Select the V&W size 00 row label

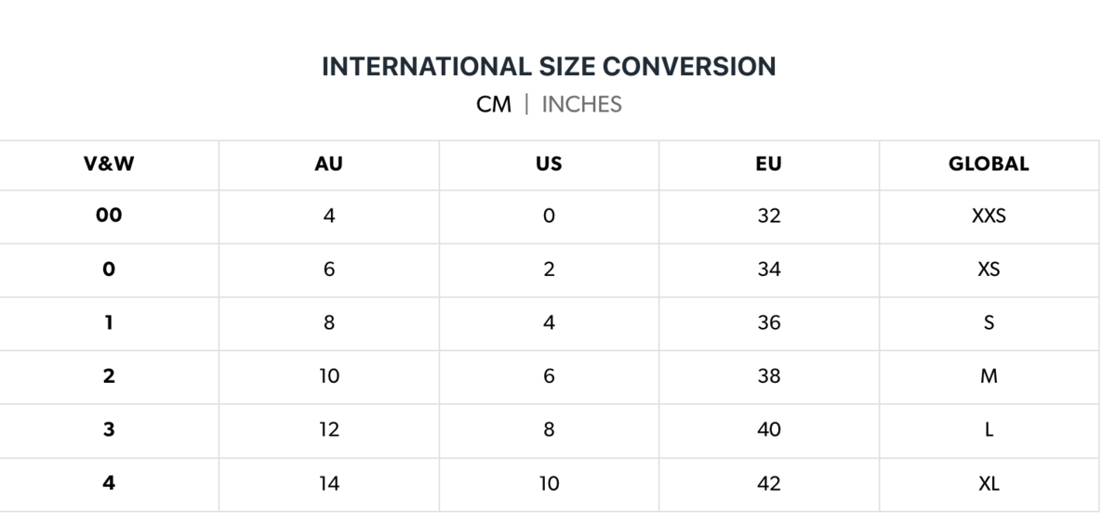(x=109, y=216)
